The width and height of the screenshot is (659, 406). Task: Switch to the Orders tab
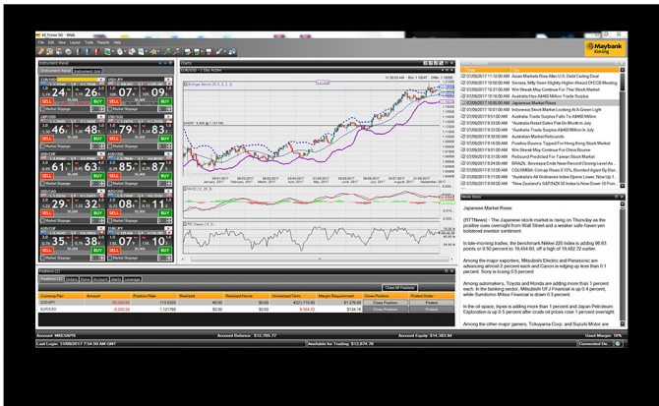click(71, 278)
